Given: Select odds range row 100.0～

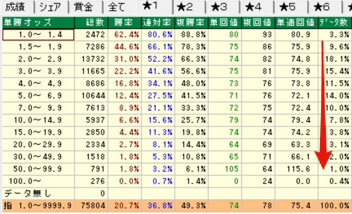Looking at the screenshot, I should [38, 181].
